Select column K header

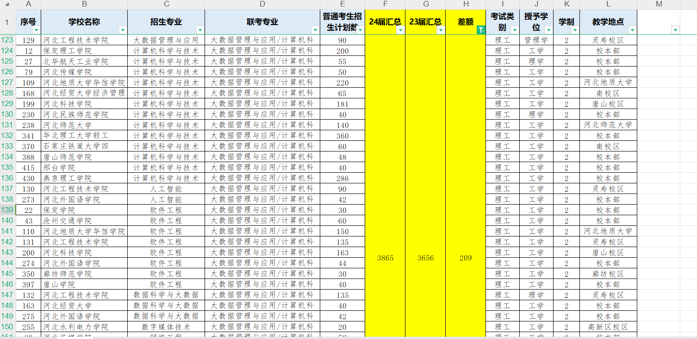(x=566, y=4)
